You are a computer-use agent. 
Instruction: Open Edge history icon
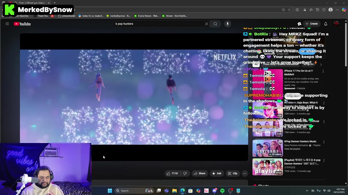coord(317,10)
